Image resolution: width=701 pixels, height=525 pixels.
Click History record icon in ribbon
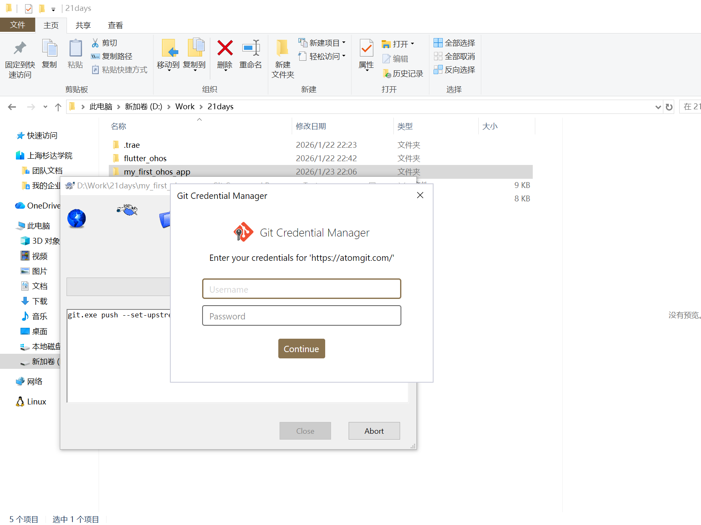click(387, 74)
